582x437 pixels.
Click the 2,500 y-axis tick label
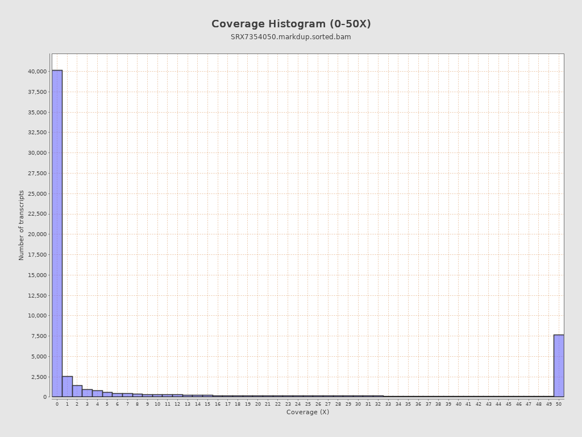[x=39, y=377]
